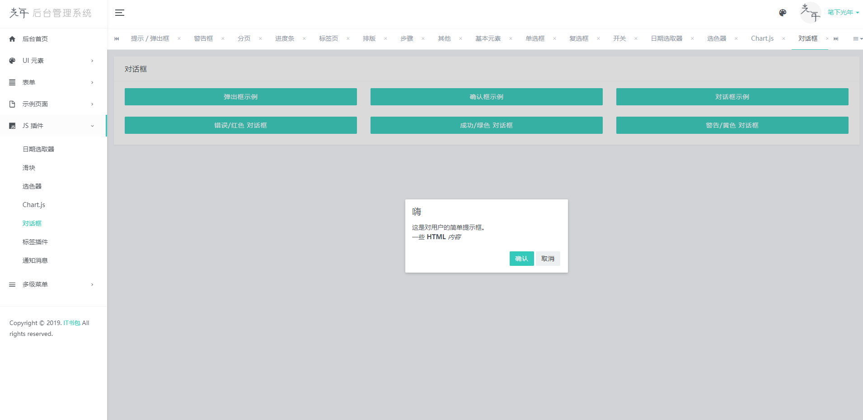Close the 警告框 tab
This screenshot has width=863, height=420.
coord(223,38)
